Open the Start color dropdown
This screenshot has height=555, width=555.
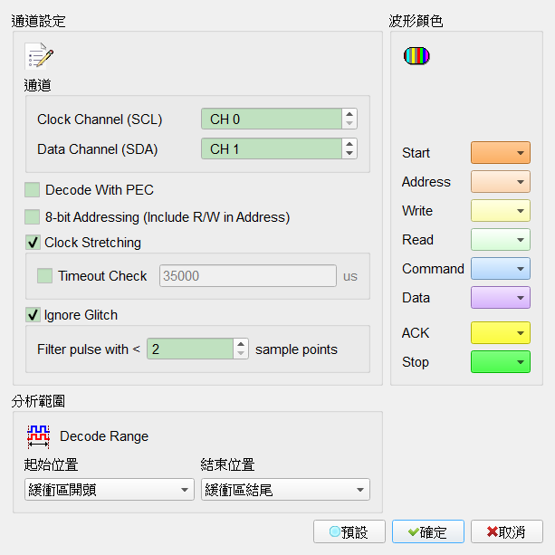pyautogui.click(x=501, y=152)
